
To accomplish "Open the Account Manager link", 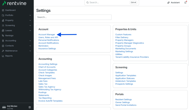I will [47, 35].
